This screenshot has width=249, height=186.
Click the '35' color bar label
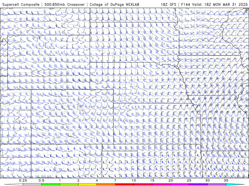pos(226,180)
